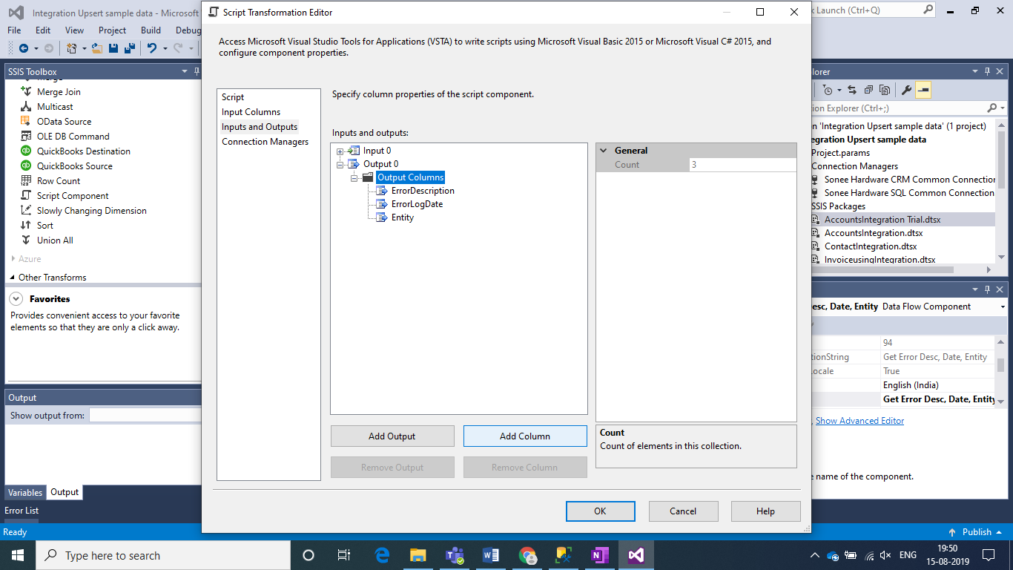
Task: Click the New Project toolbar icon
Action: click(x=72, y=48)
